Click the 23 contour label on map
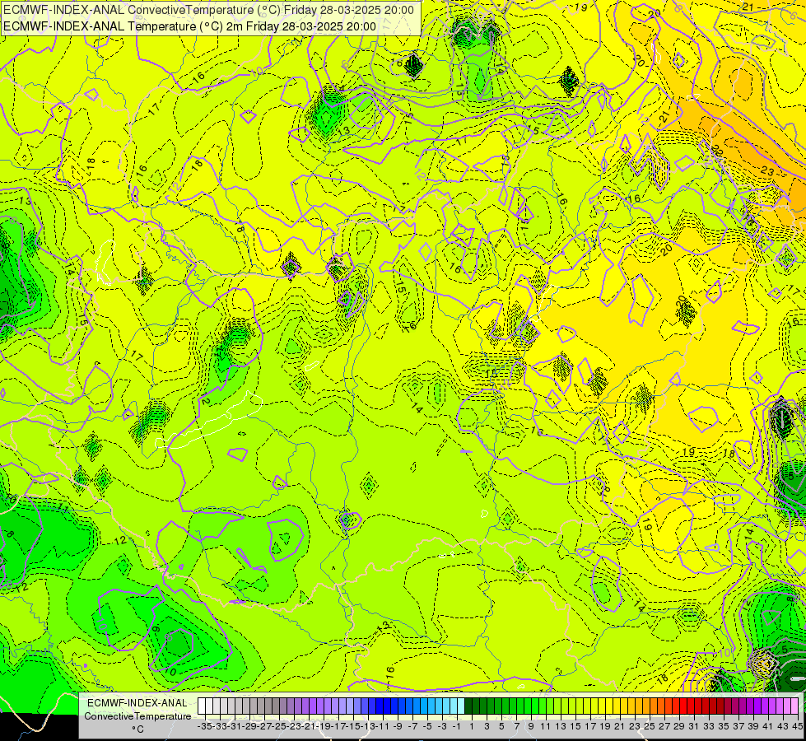806x741 pixels. [767, 170]
